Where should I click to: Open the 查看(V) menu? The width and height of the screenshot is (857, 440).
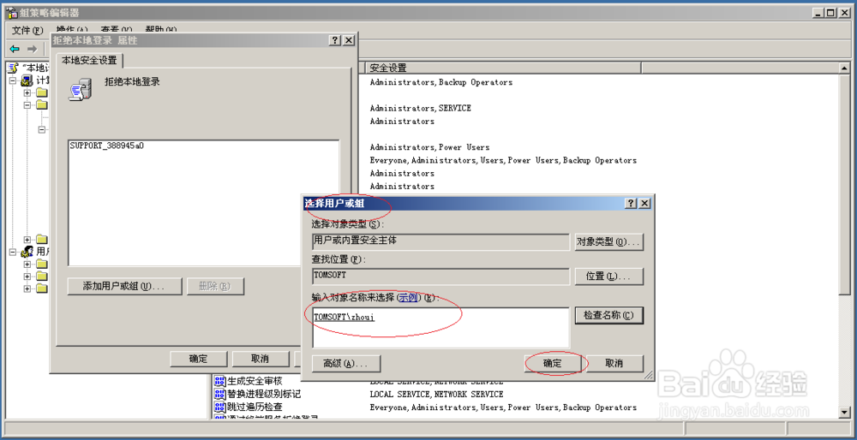click(117, 30)
